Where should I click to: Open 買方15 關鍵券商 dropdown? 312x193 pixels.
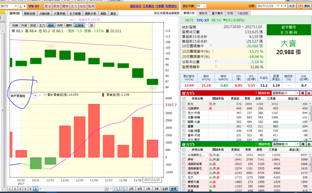click(297, 93)
